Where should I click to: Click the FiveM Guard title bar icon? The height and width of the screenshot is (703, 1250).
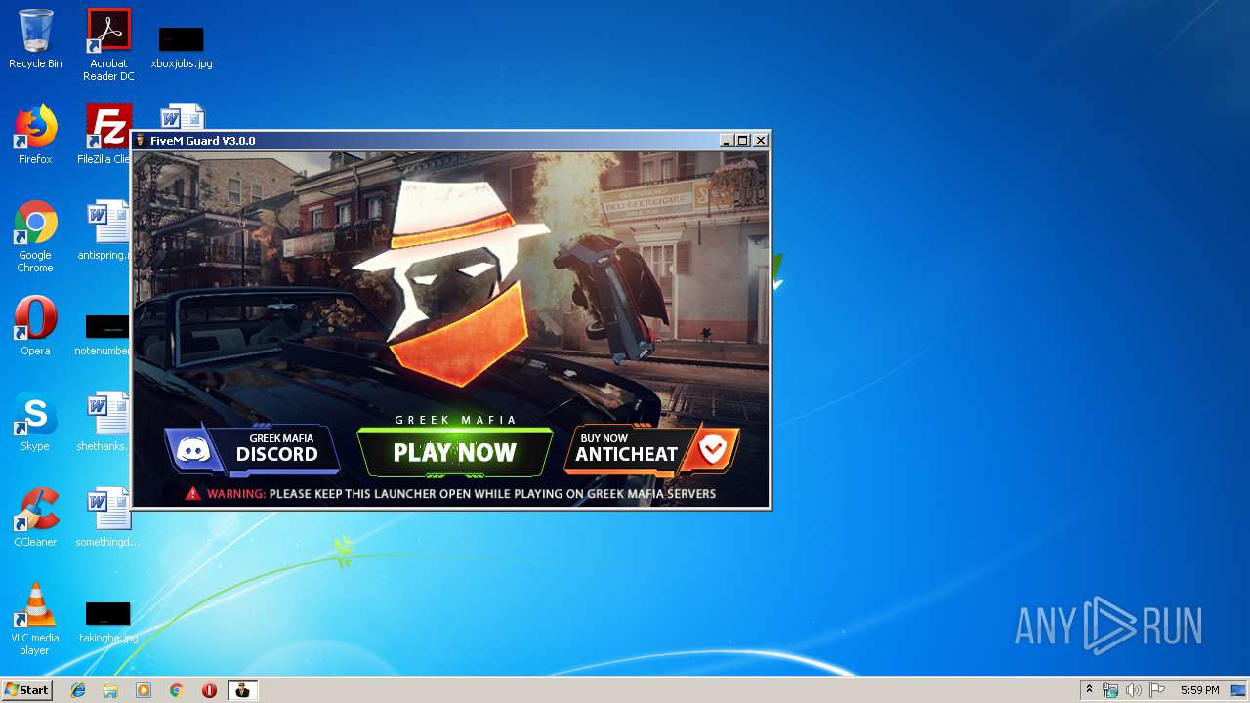141,141
